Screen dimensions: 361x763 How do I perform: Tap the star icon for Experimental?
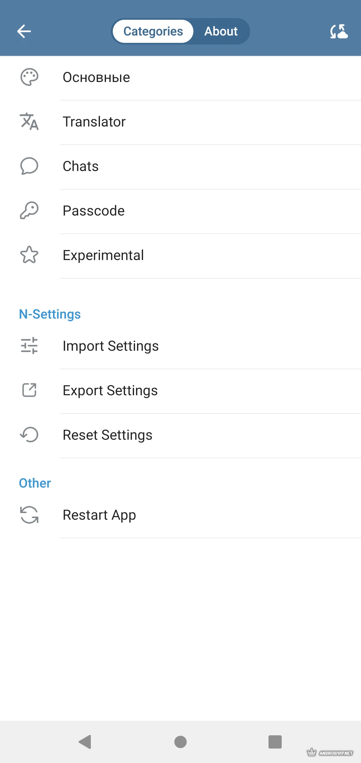coord(29,255)
